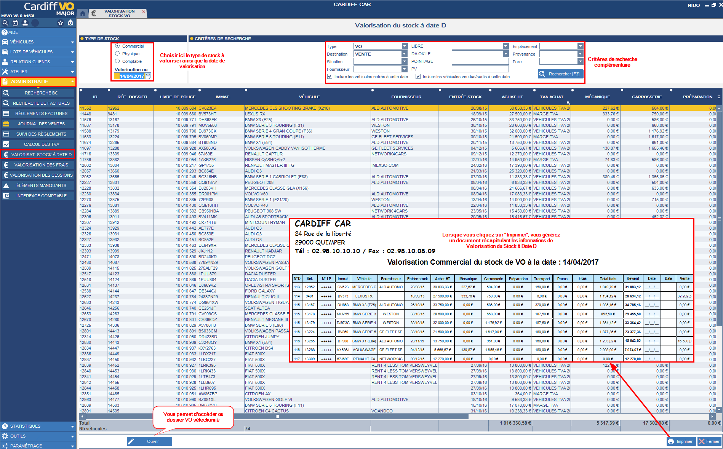This screenshot has height=449, width=723.
Task: Click the Imprimer button
Action: 681,441
